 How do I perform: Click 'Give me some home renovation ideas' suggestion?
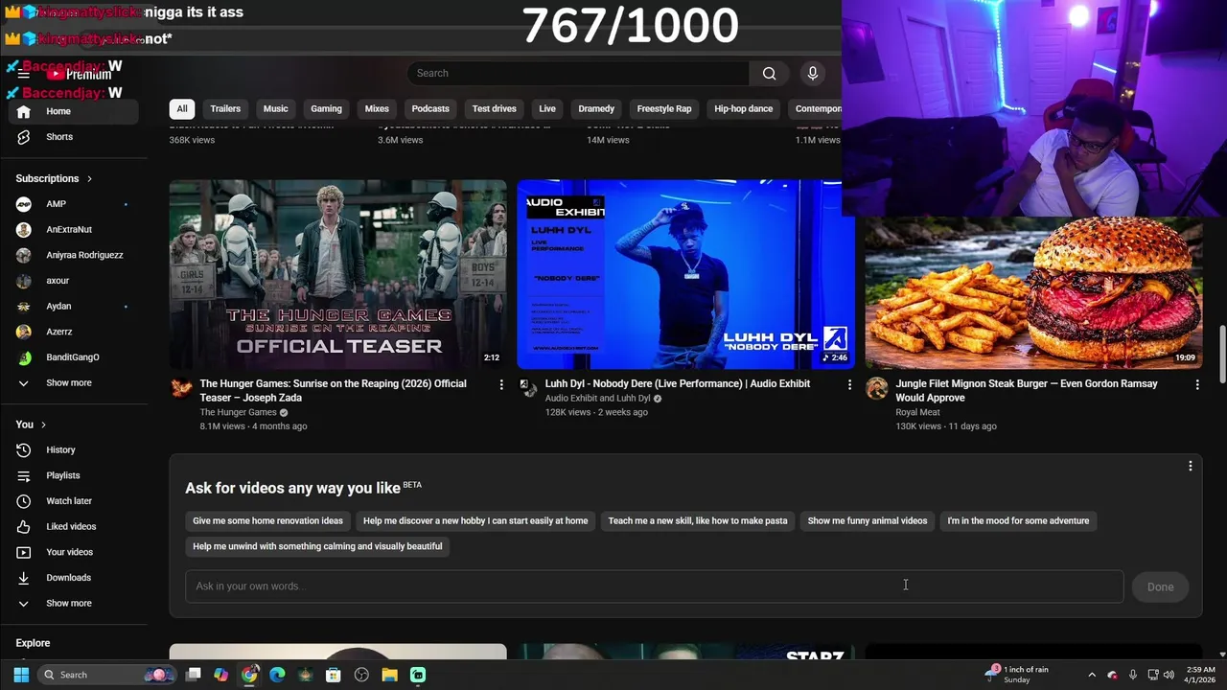[267, 521]
